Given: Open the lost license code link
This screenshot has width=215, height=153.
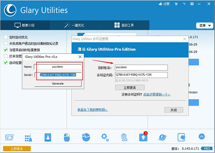Looking at the screenshot, I should click(x=93, y=110).
